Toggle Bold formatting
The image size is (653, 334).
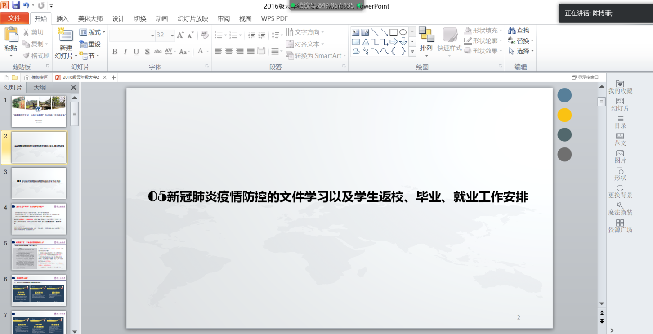pyautogui.click(x=115, y=52)
